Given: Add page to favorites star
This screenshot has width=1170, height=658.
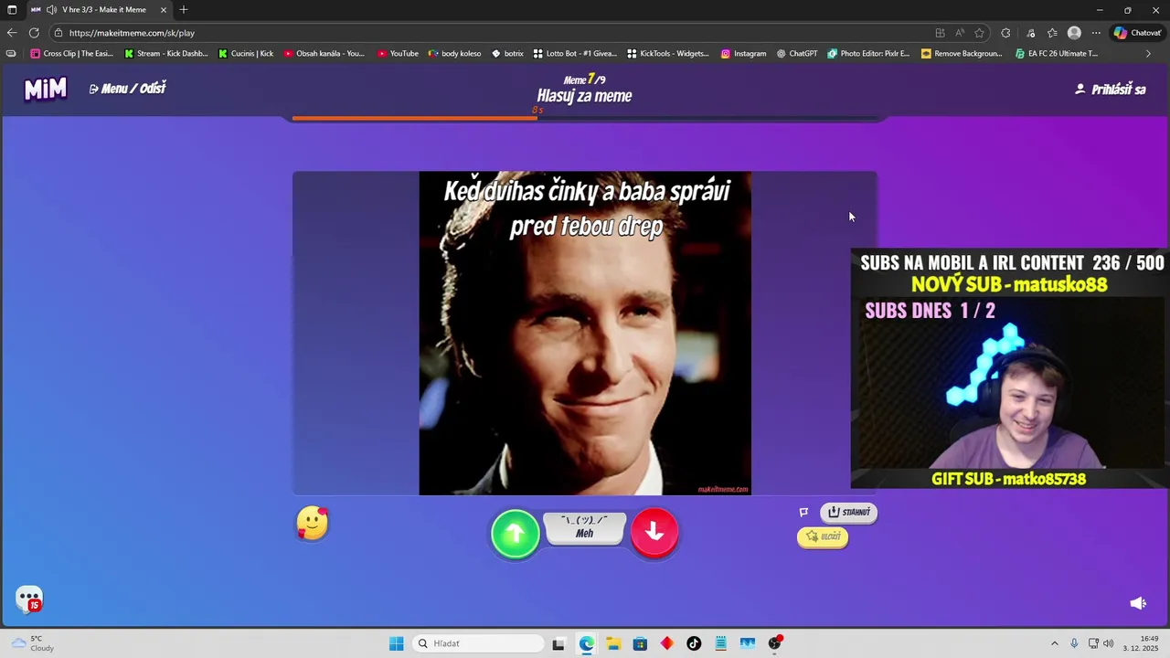Looking at the screenshot, I should point(979,33).
